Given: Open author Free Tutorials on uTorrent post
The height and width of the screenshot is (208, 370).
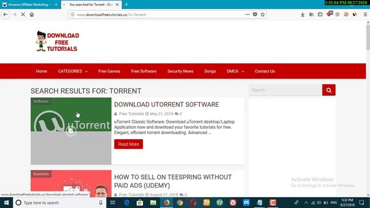Looking at the screenshot, I should click(131, 114).
